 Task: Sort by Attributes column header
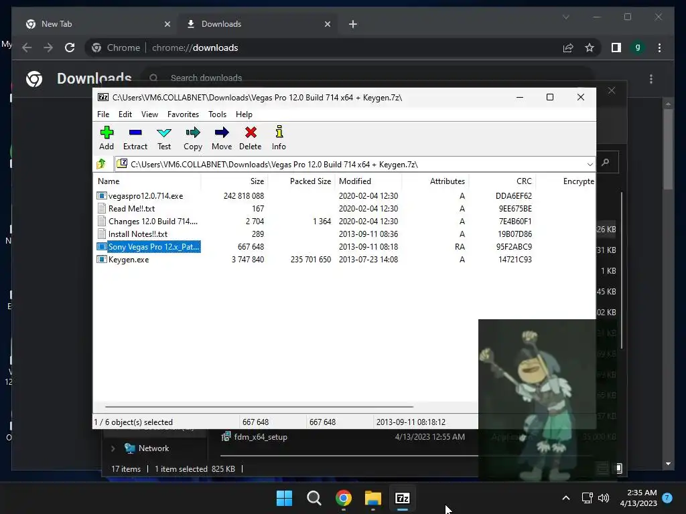[x=435, y=181]
